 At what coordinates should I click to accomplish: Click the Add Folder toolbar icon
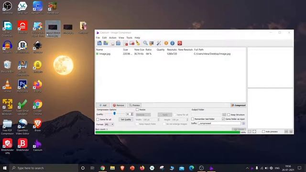pyautogui.click(x=106, y=43)
